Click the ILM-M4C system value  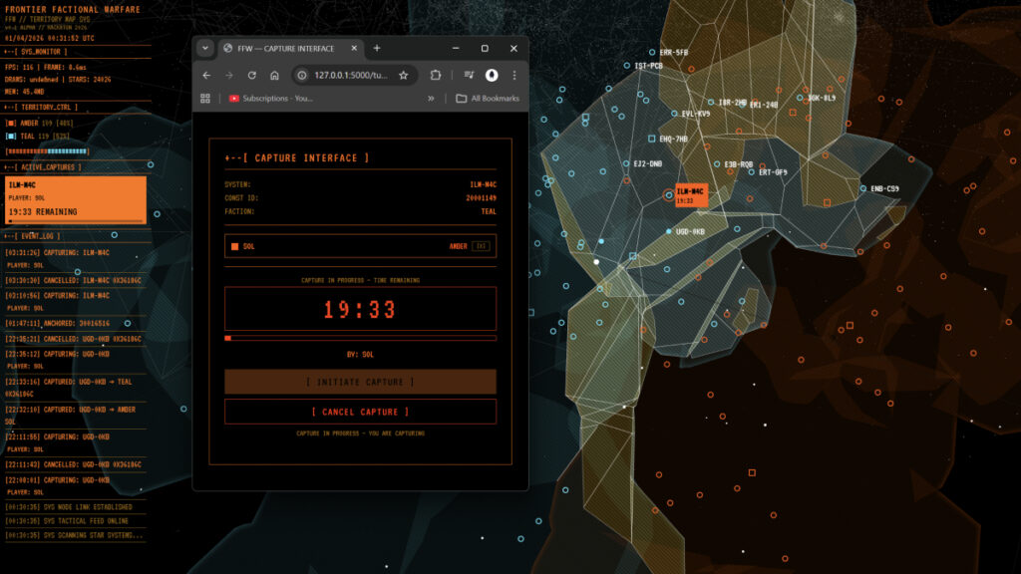pyautogui.click(x=483, y=184)
